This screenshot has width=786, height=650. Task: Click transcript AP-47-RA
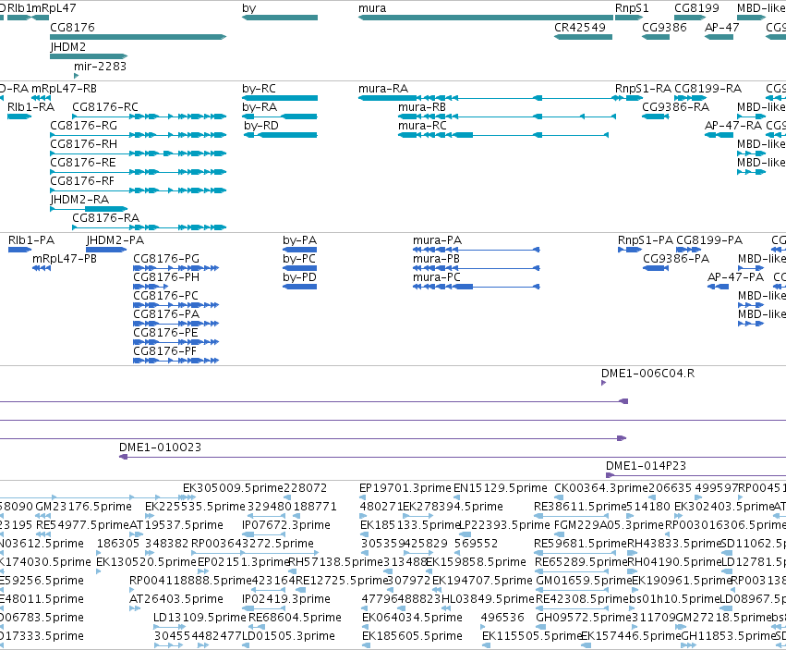732,126
